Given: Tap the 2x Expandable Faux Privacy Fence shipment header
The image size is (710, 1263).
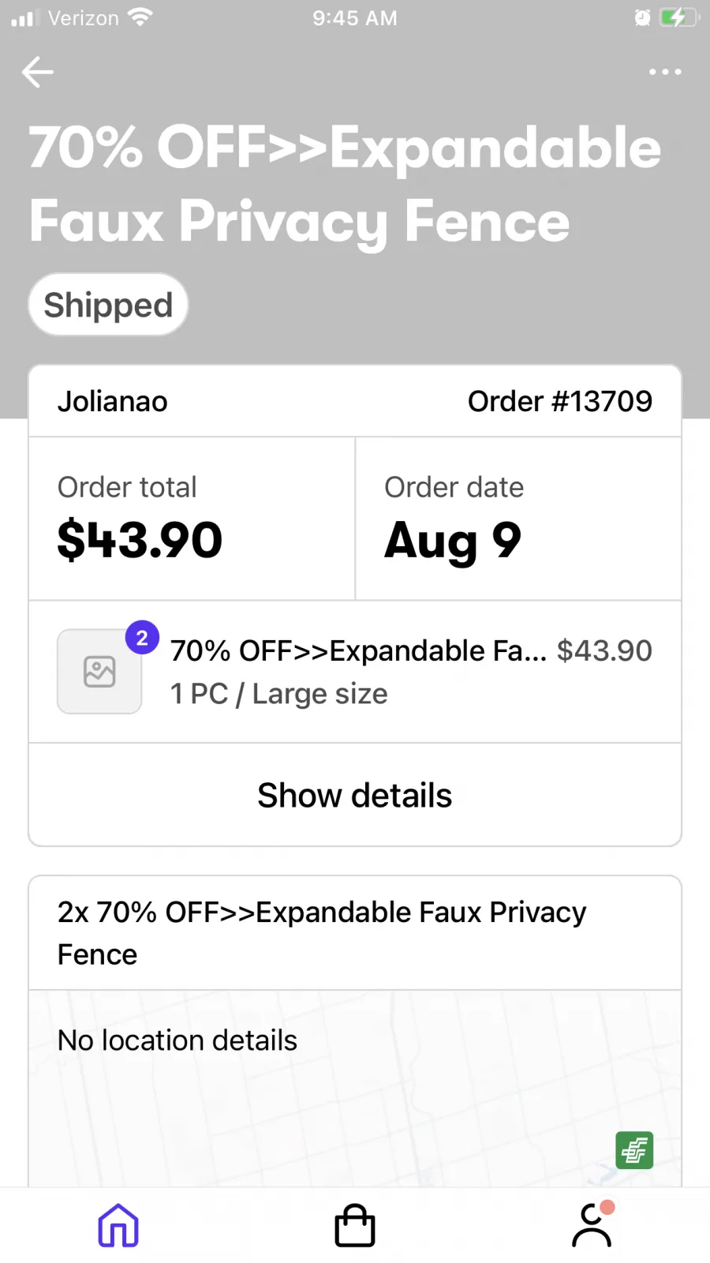Looking at the screenshot, I should [355, 933].
